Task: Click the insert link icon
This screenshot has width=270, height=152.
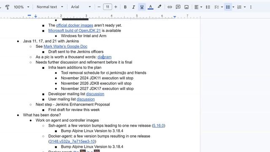Action: pyautogui.click(x=170, y=7)
